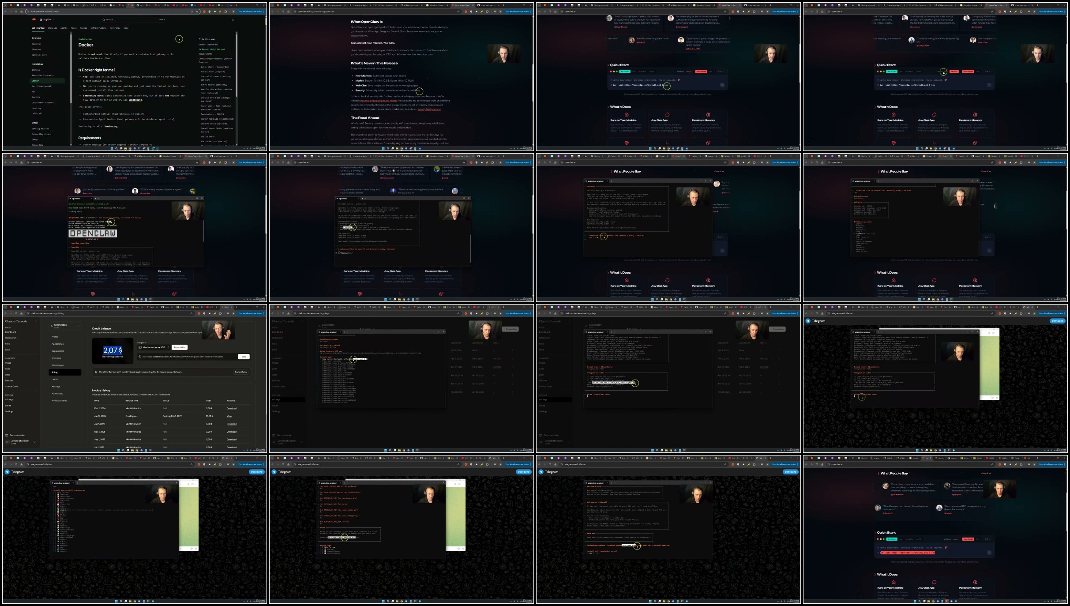Image resolution: width=1070 pixels, height=606 pixels.
Task: Open Models tab on Docker docs page
Action: tap(83, 28)
